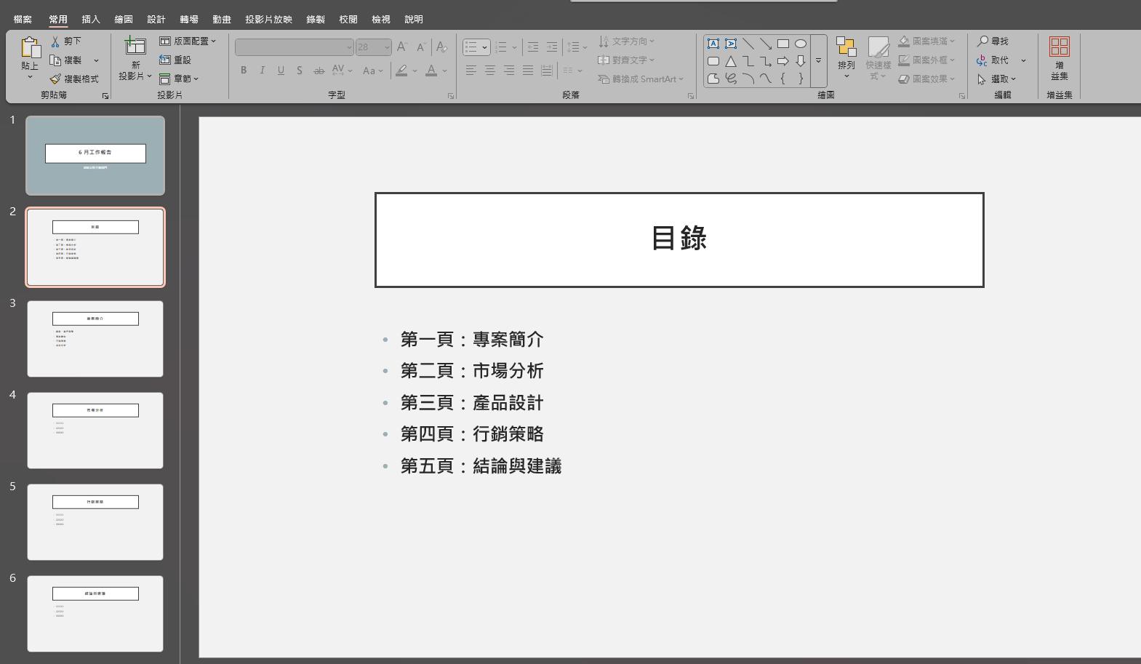Toggle text Shadow formatting
Screen dimensions: 1141x664
point(300,71)
